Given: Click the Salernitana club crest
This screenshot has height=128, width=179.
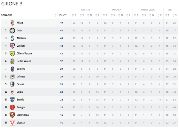Looking at the screenshot, I should pos(12,115).
